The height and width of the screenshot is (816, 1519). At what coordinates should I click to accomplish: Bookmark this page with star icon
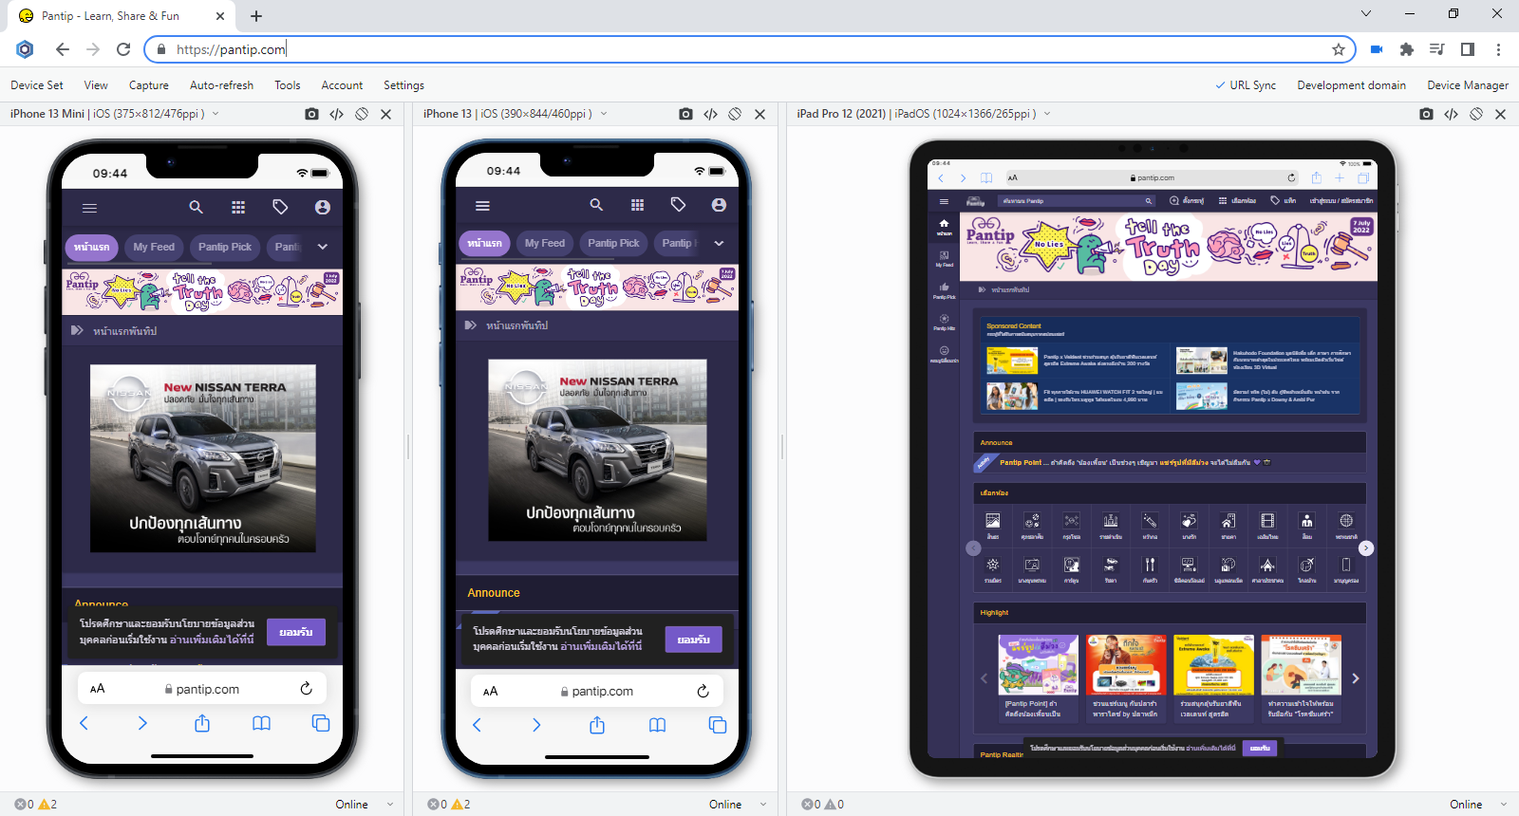(1339, 49)
